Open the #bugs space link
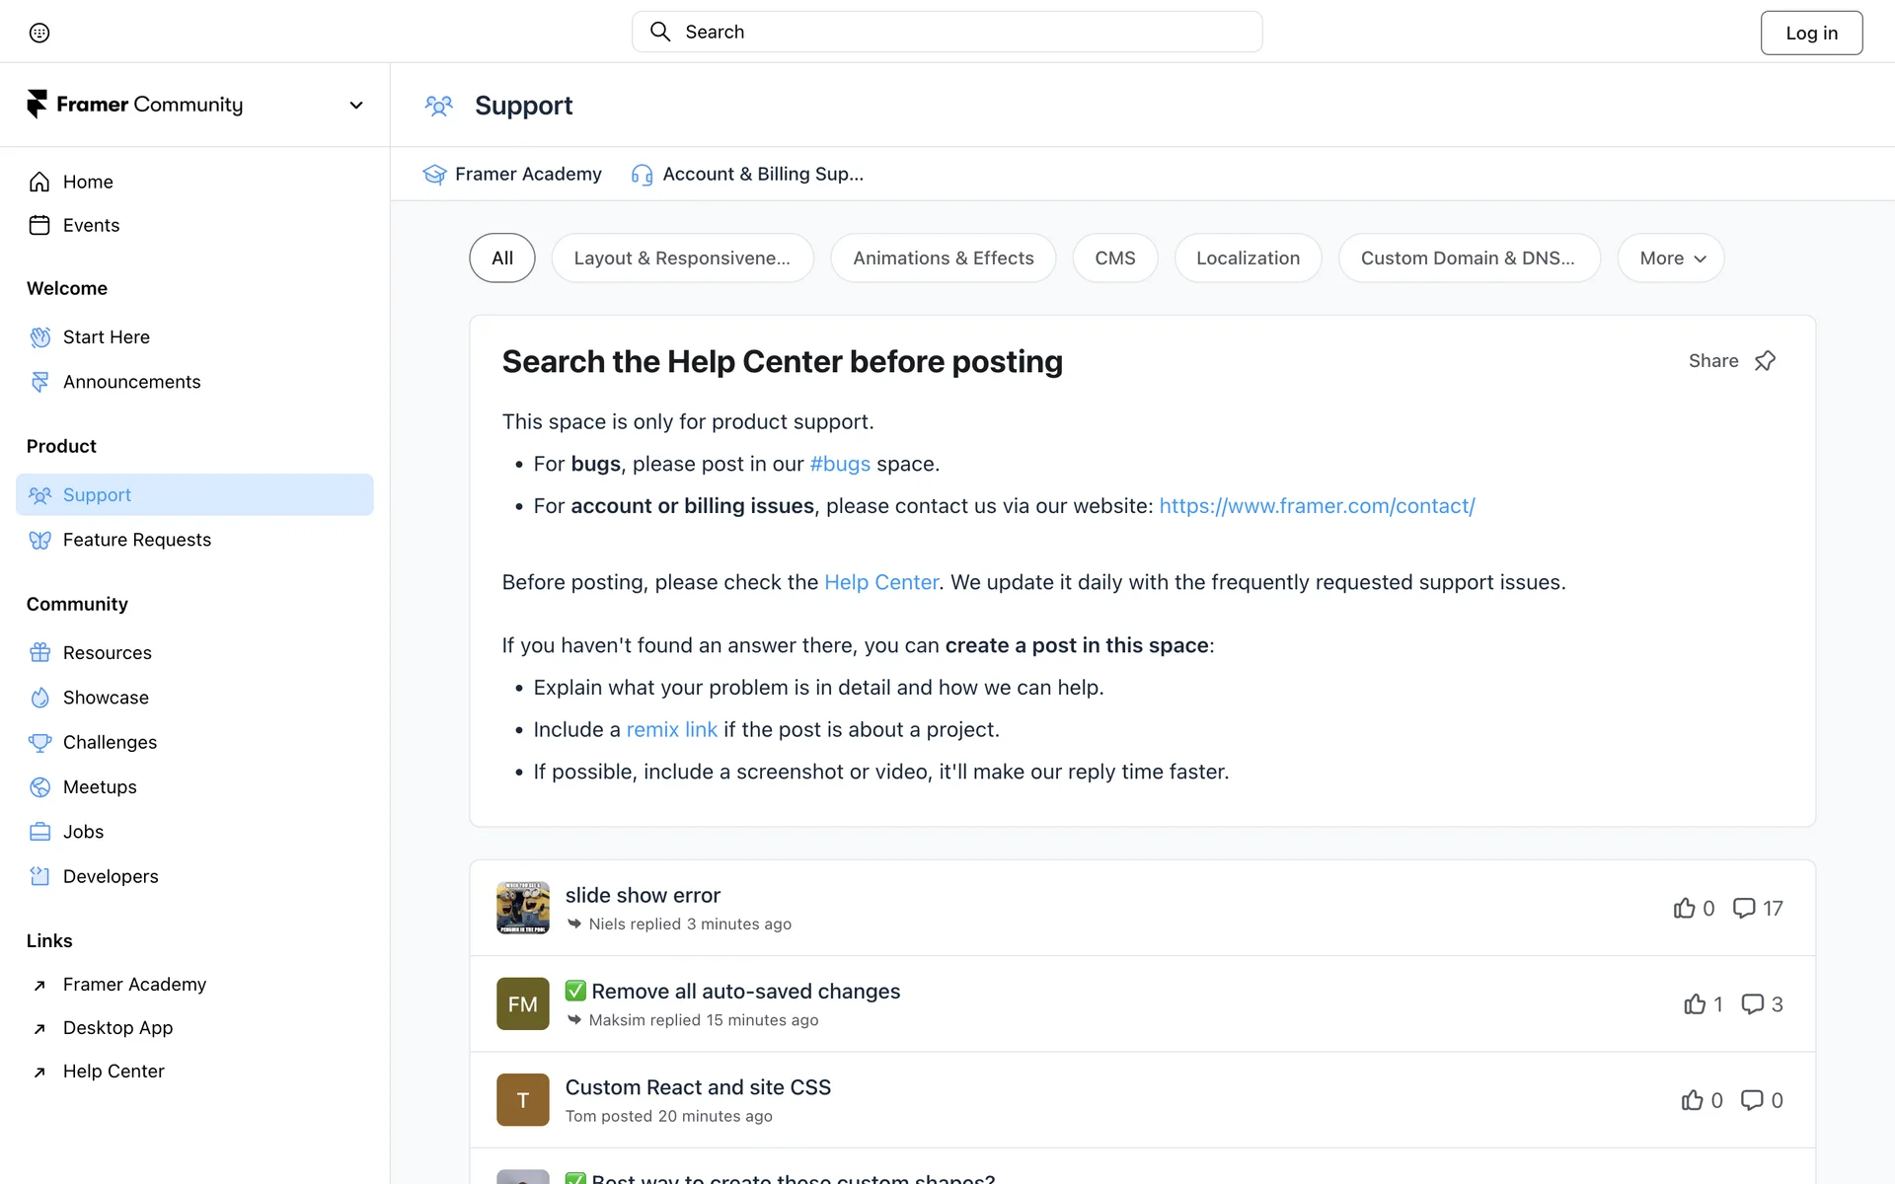The image size is (1895, 1184). pos(840,464)
